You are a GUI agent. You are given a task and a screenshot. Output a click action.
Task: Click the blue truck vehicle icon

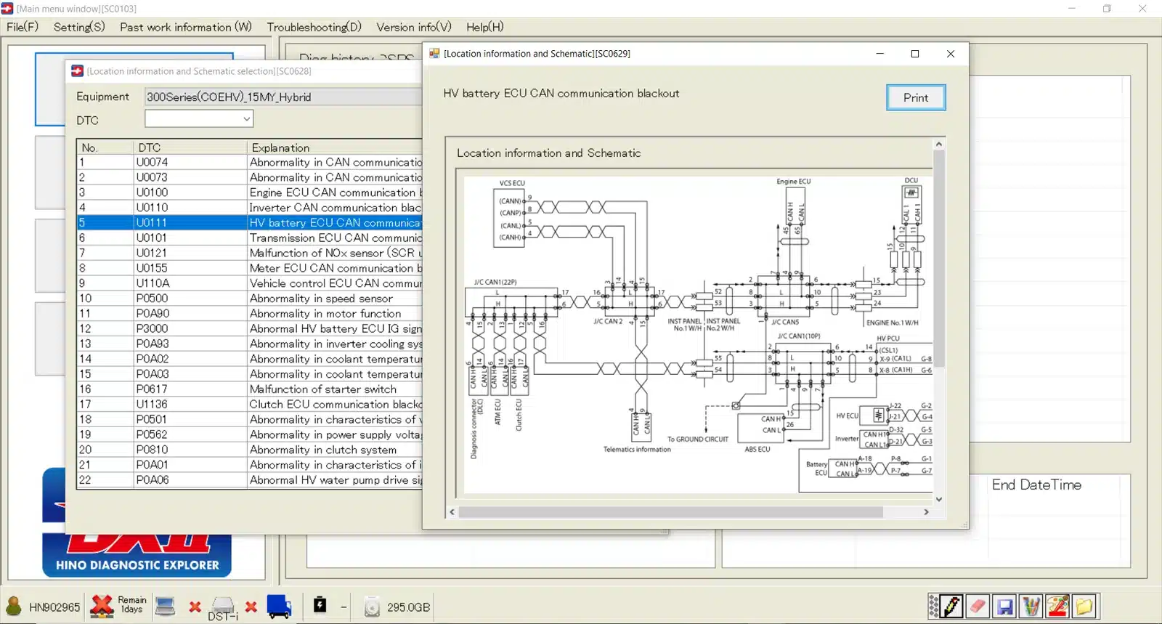(279, 606)
